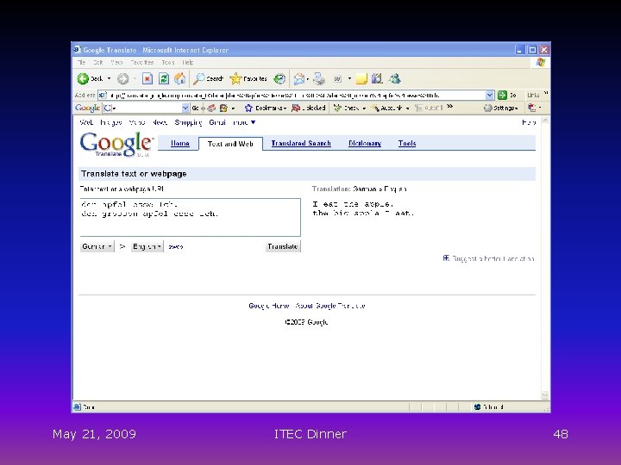621x465 pixels.
Task: Expand Google Toolbar search box dropdown
Action: (x=185, y=108)
